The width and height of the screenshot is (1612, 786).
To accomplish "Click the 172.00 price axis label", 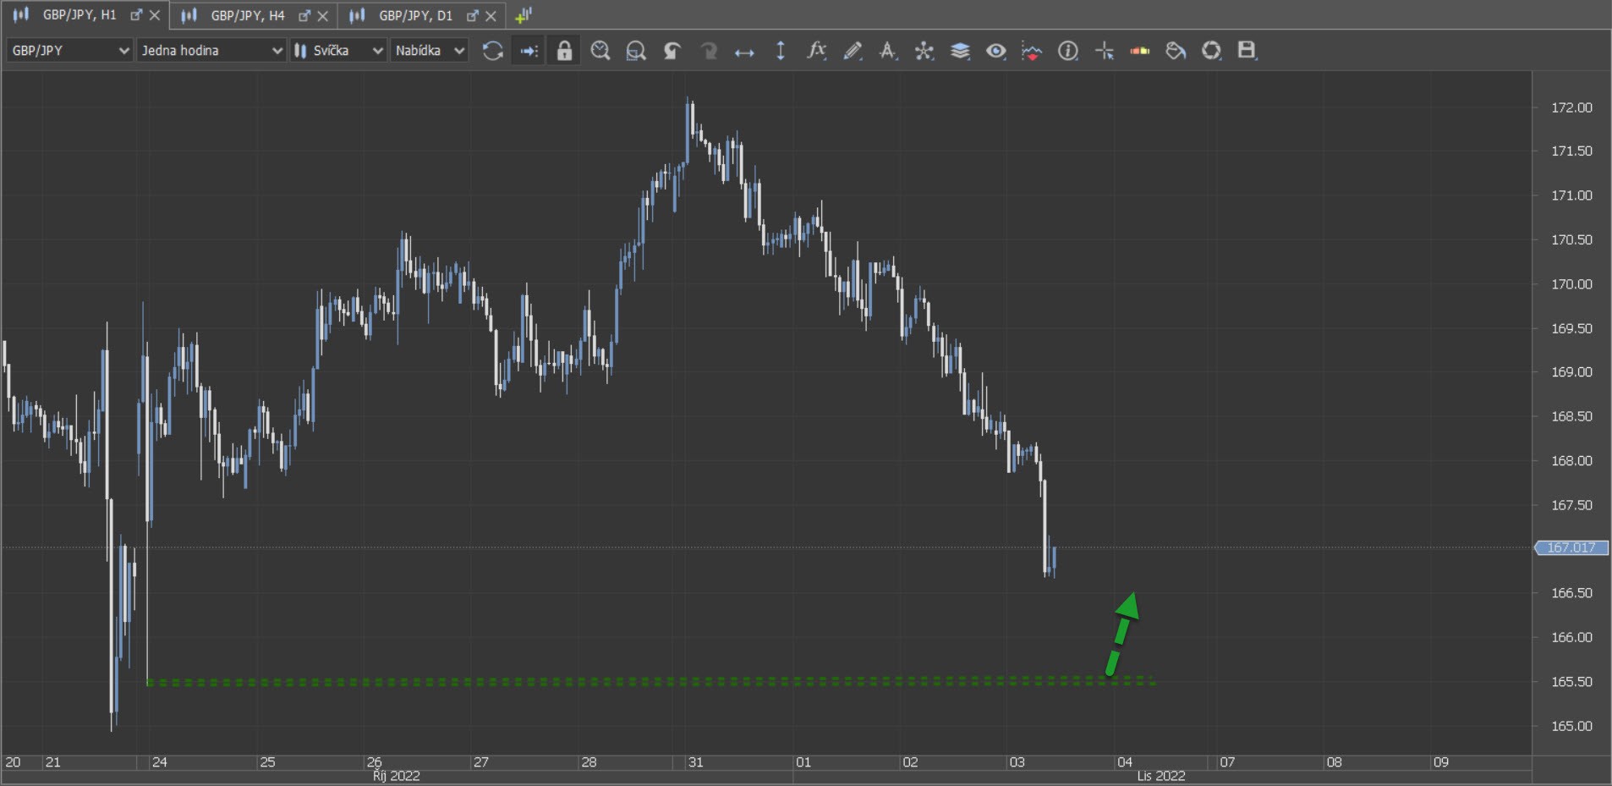I will coord(1571,107).
